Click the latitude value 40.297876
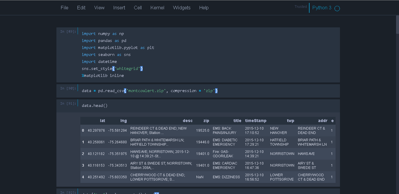399x194 pixels. pos(96,131)
